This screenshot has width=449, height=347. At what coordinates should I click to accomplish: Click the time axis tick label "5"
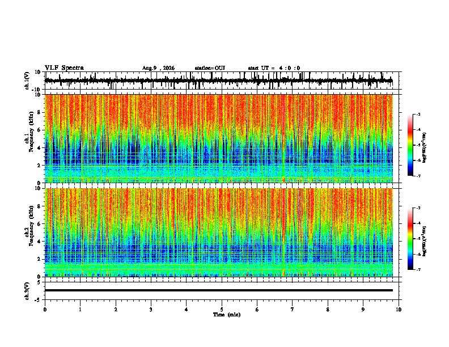coord(222,310)
